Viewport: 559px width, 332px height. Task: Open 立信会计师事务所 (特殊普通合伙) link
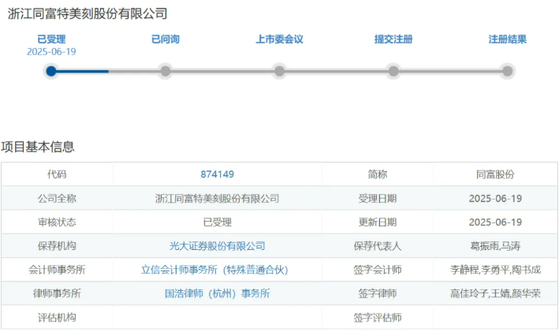[214, 270]
